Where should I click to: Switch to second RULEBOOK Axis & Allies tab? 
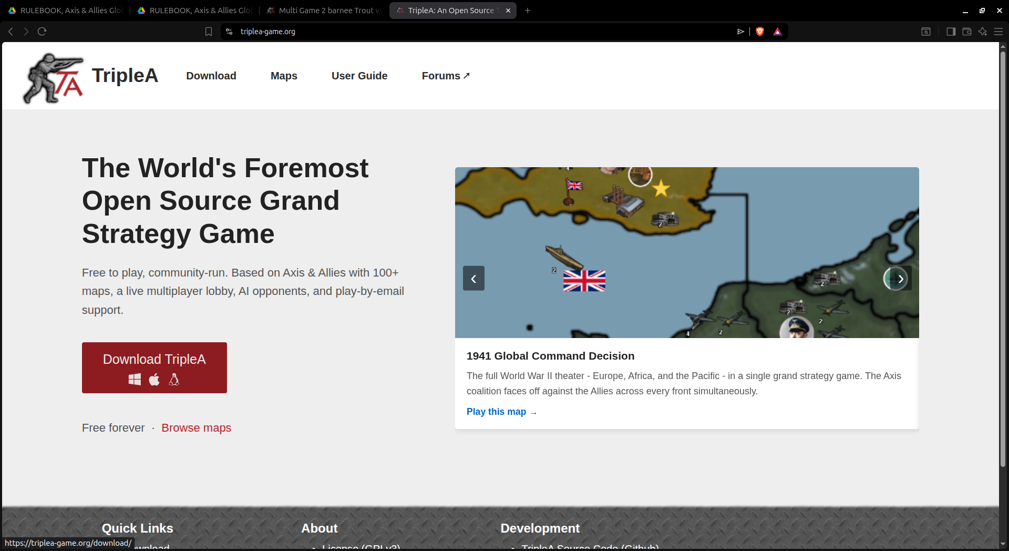point(194,11)
